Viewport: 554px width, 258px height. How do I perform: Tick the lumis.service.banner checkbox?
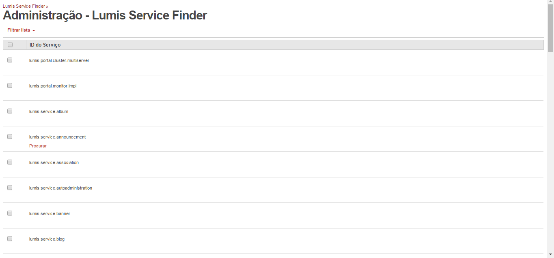pos(10,213)
